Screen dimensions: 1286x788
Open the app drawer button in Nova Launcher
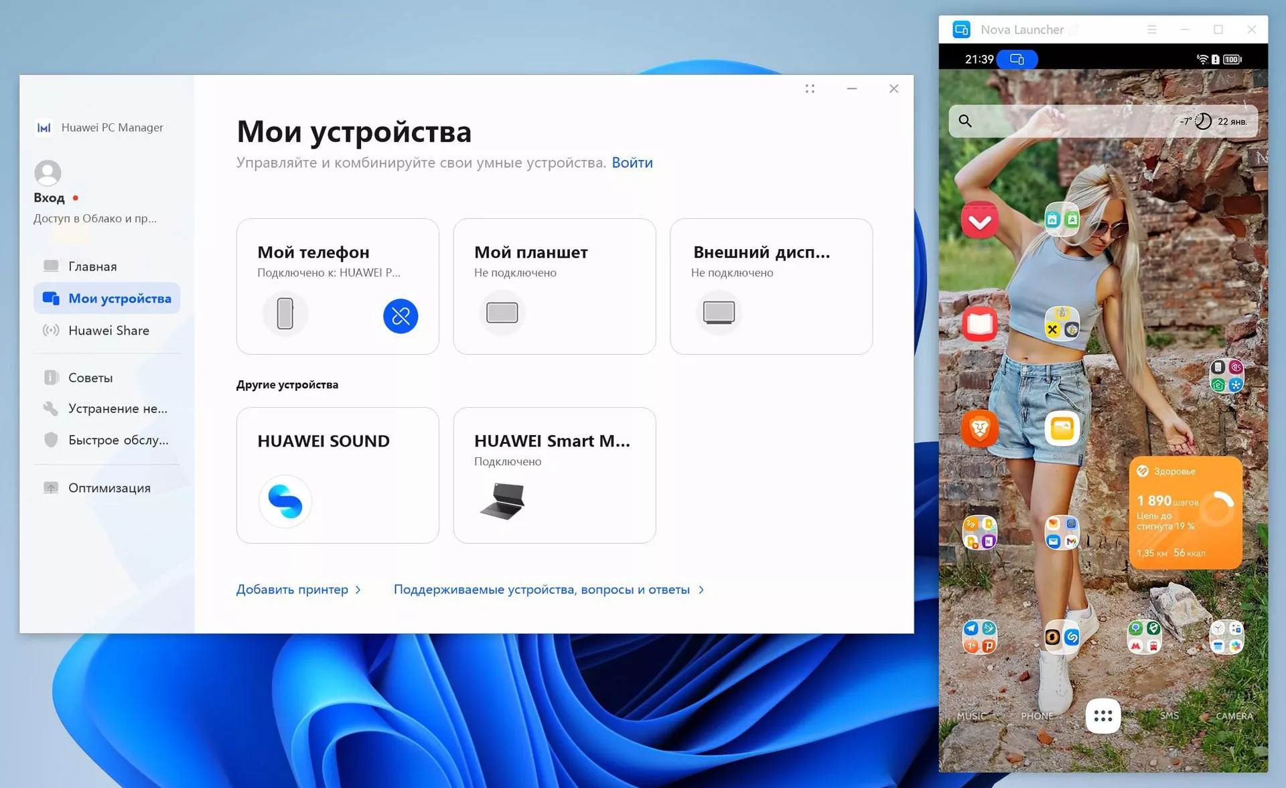point(1102,716)
